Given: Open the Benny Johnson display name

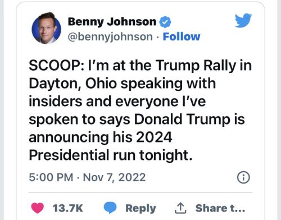Looking at the screenshot, I should (x=112, y=22).
